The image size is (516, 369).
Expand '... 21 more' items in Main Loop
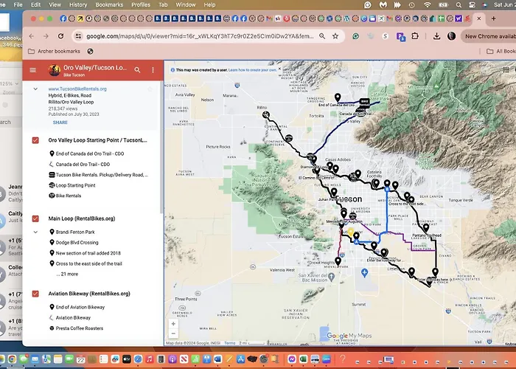coord(67,274)
